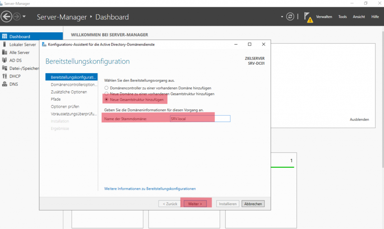The height and width of the screenshot is (229, 384).
Task: Choose 'Neue Gesamtstruktur hinzufügen' radio button
Action: [x=106, y=99]
